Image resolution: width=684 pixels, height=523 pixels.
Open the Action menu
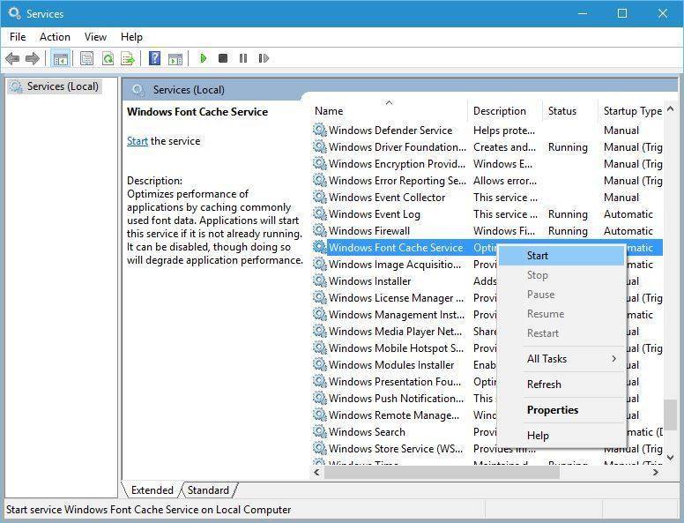tap(55, 37)
